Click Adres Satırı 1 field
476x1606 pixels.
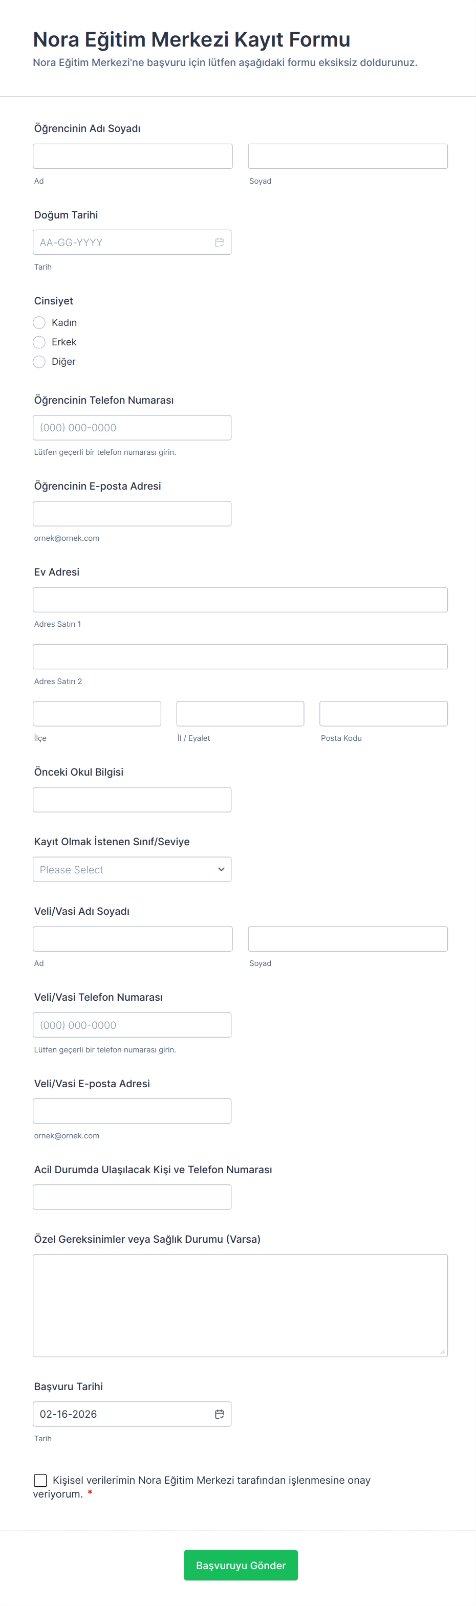tap(240, 600)
